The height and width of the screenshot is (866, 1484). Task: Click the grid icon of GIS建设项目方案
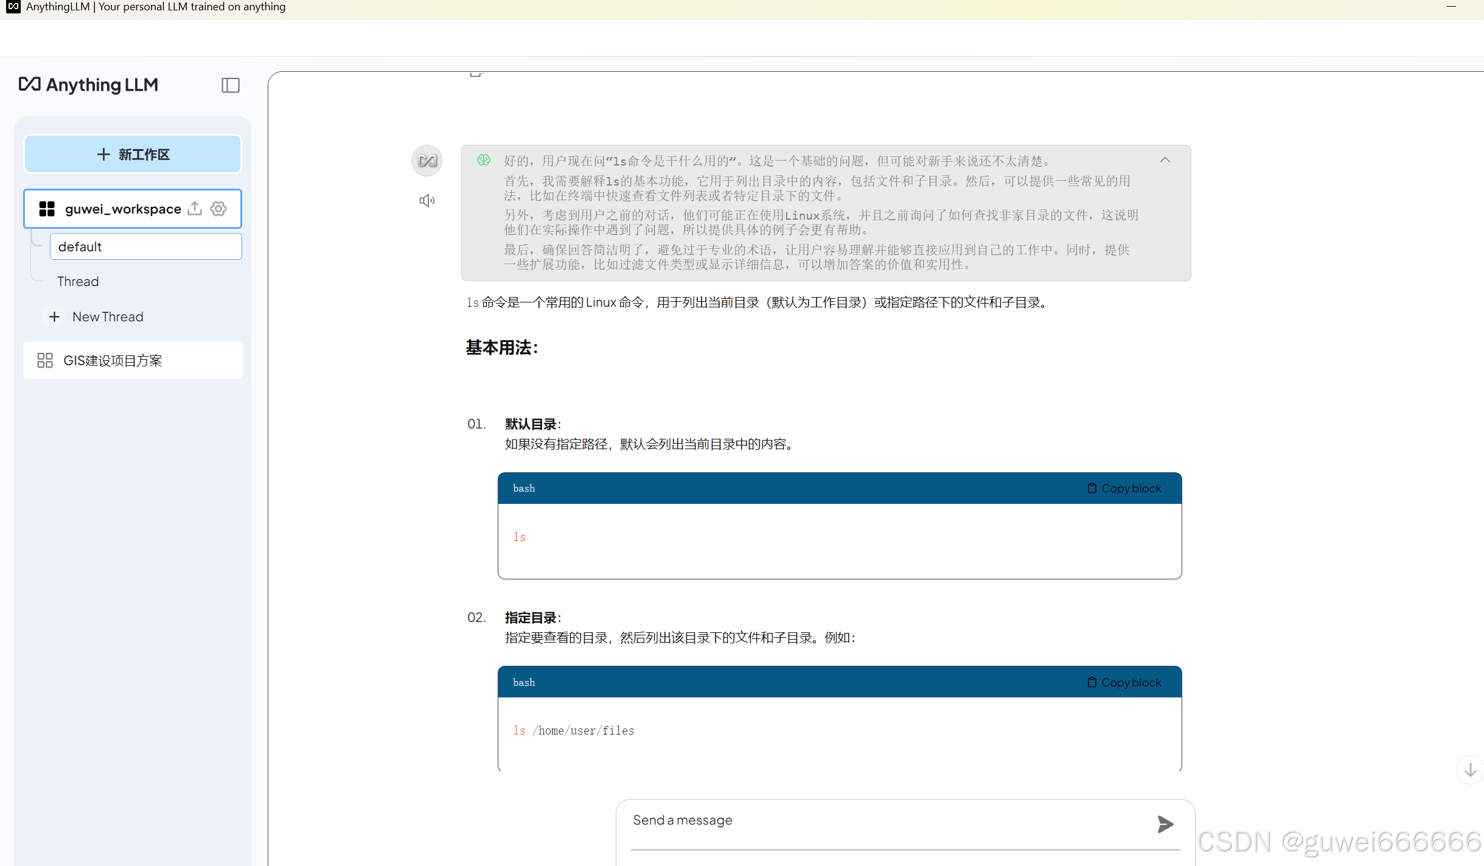pos(45,360)
